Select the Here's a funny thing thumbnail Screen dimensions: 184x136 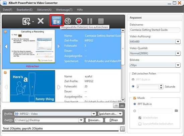click(x=32, y=86)
